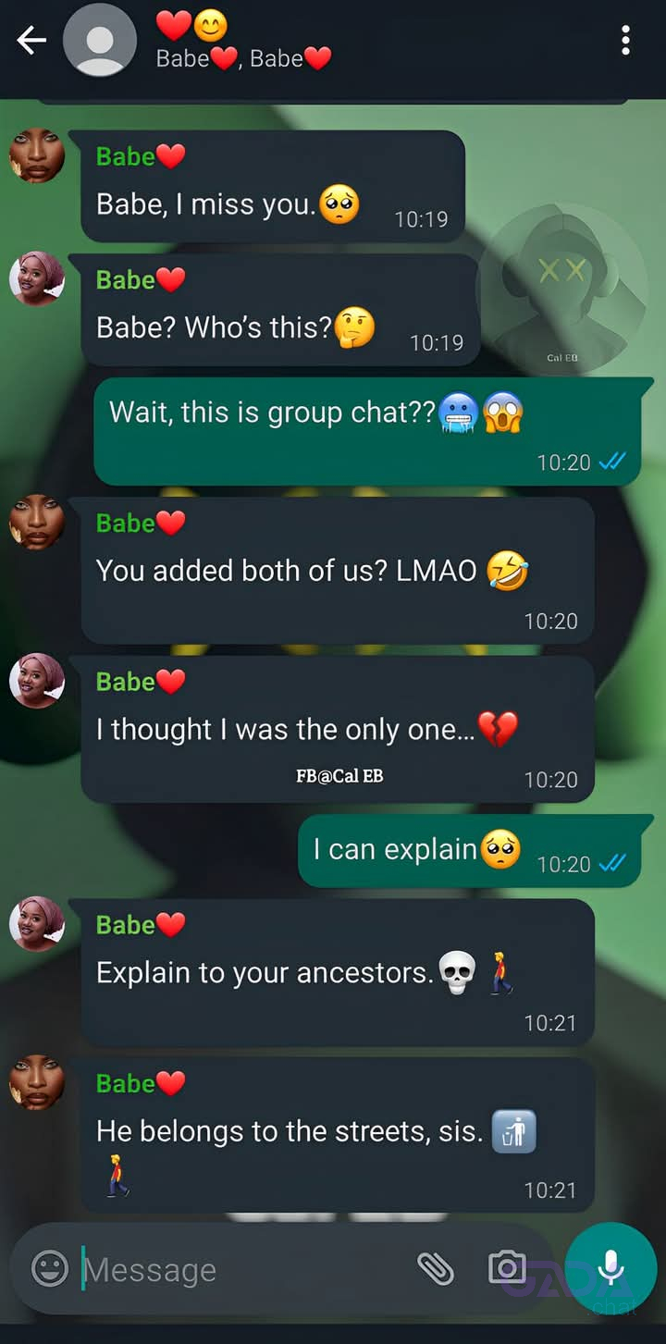This screenshot has height=1344, width=666.
Task: Open group info via "Babe, Babe" member list
Action: (243, 58)
